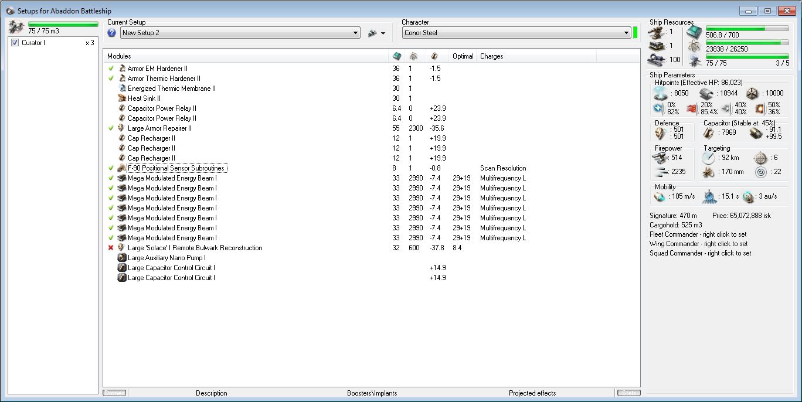Click the ship fitting icon beside the setup box
The width and height of the screenshot is (802, 402).
(372, 33)
